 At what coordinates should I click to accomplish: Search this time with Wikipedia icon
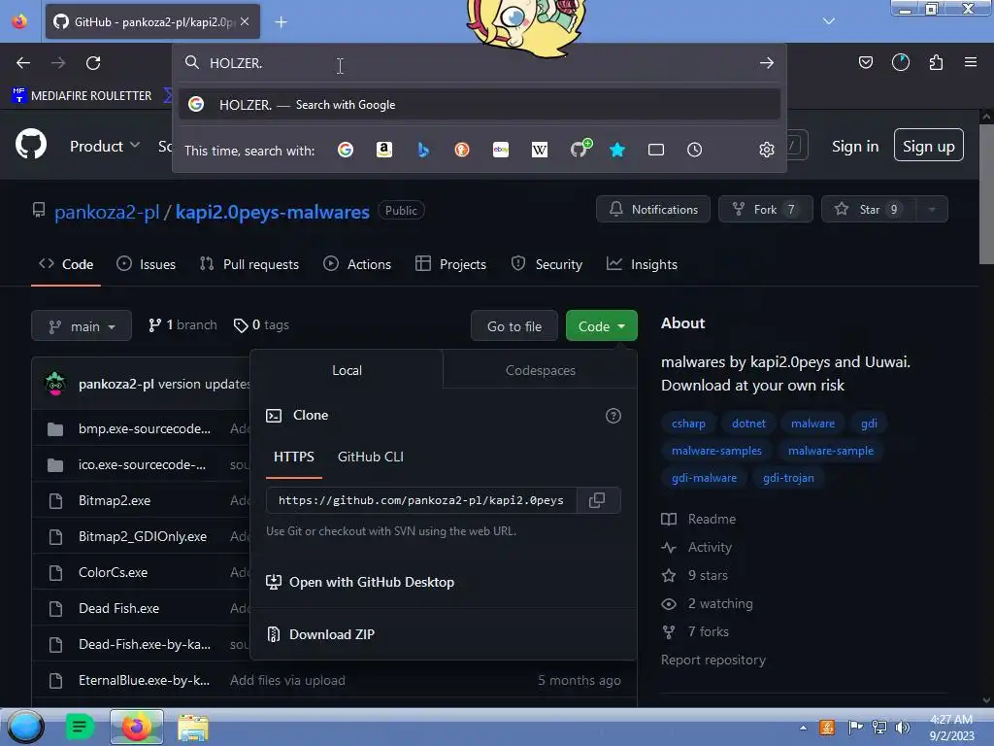coord(540,150)
